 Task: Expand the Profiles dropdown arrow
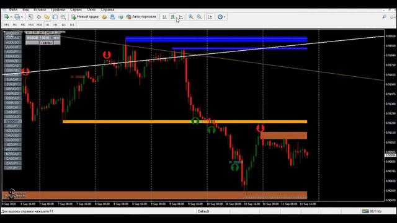pos(22,17)
